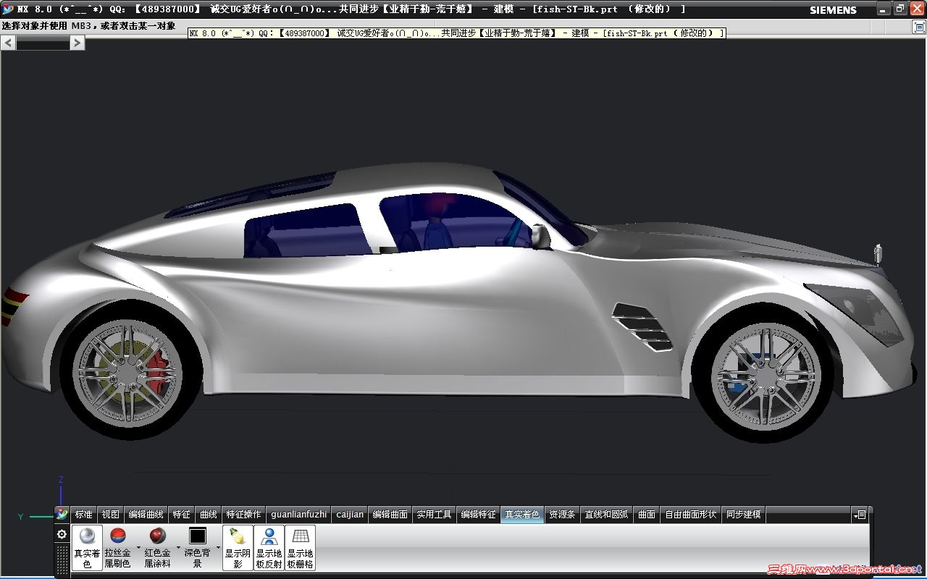Click the right scroll arrow below the title bar
This screenshot has width=927, height=579.
(77, 43)
